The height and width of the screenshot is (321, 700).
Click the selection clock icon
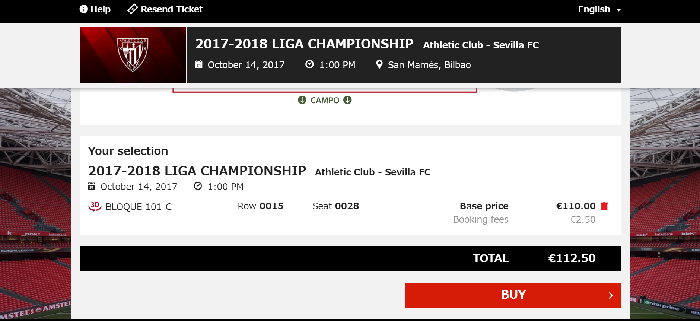[198, 186]
